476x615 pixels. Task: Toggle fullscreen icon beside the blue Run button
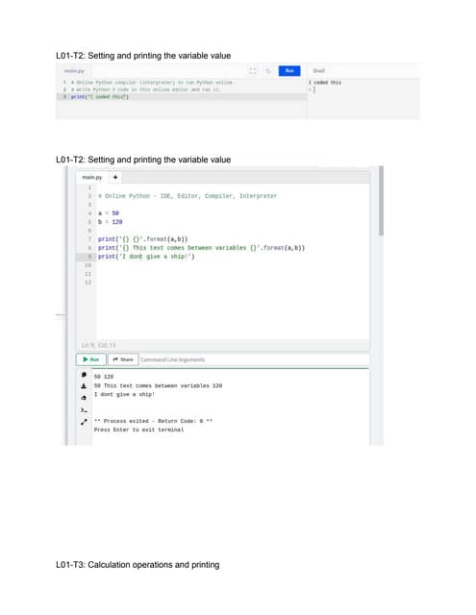(x=253, y=71)
